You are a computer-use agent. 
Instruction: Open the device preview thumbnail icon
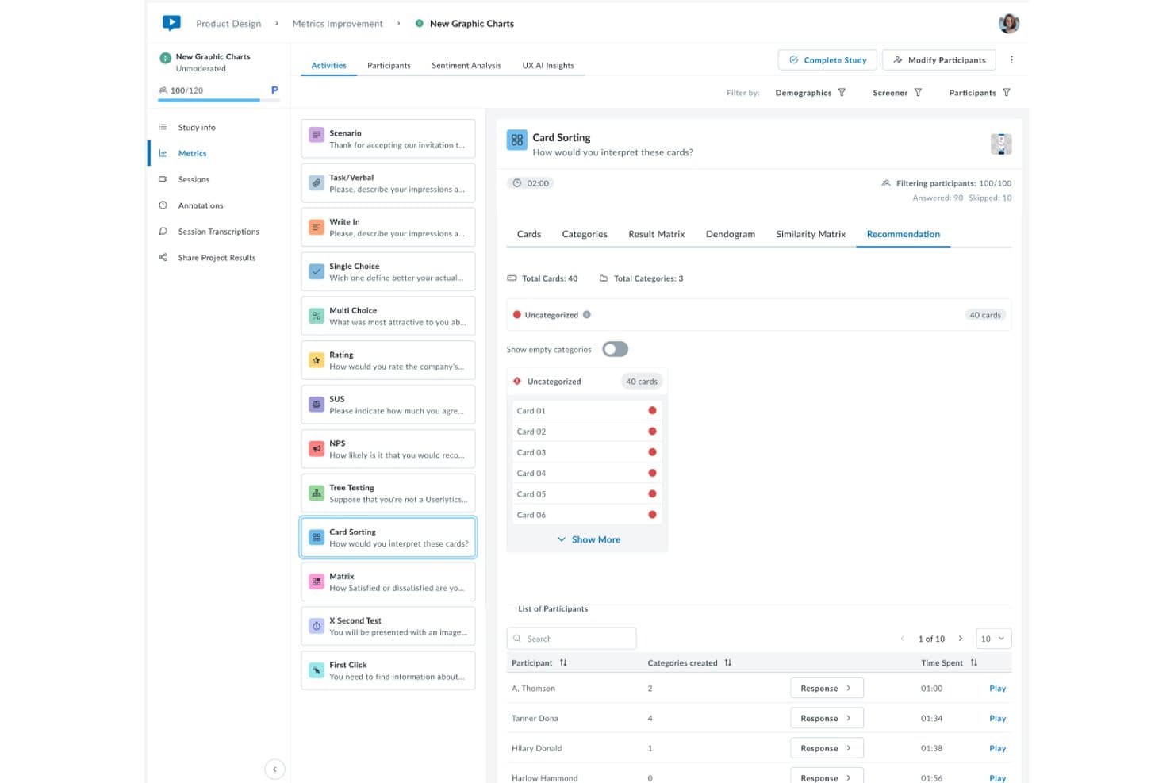coord(1001,144)
